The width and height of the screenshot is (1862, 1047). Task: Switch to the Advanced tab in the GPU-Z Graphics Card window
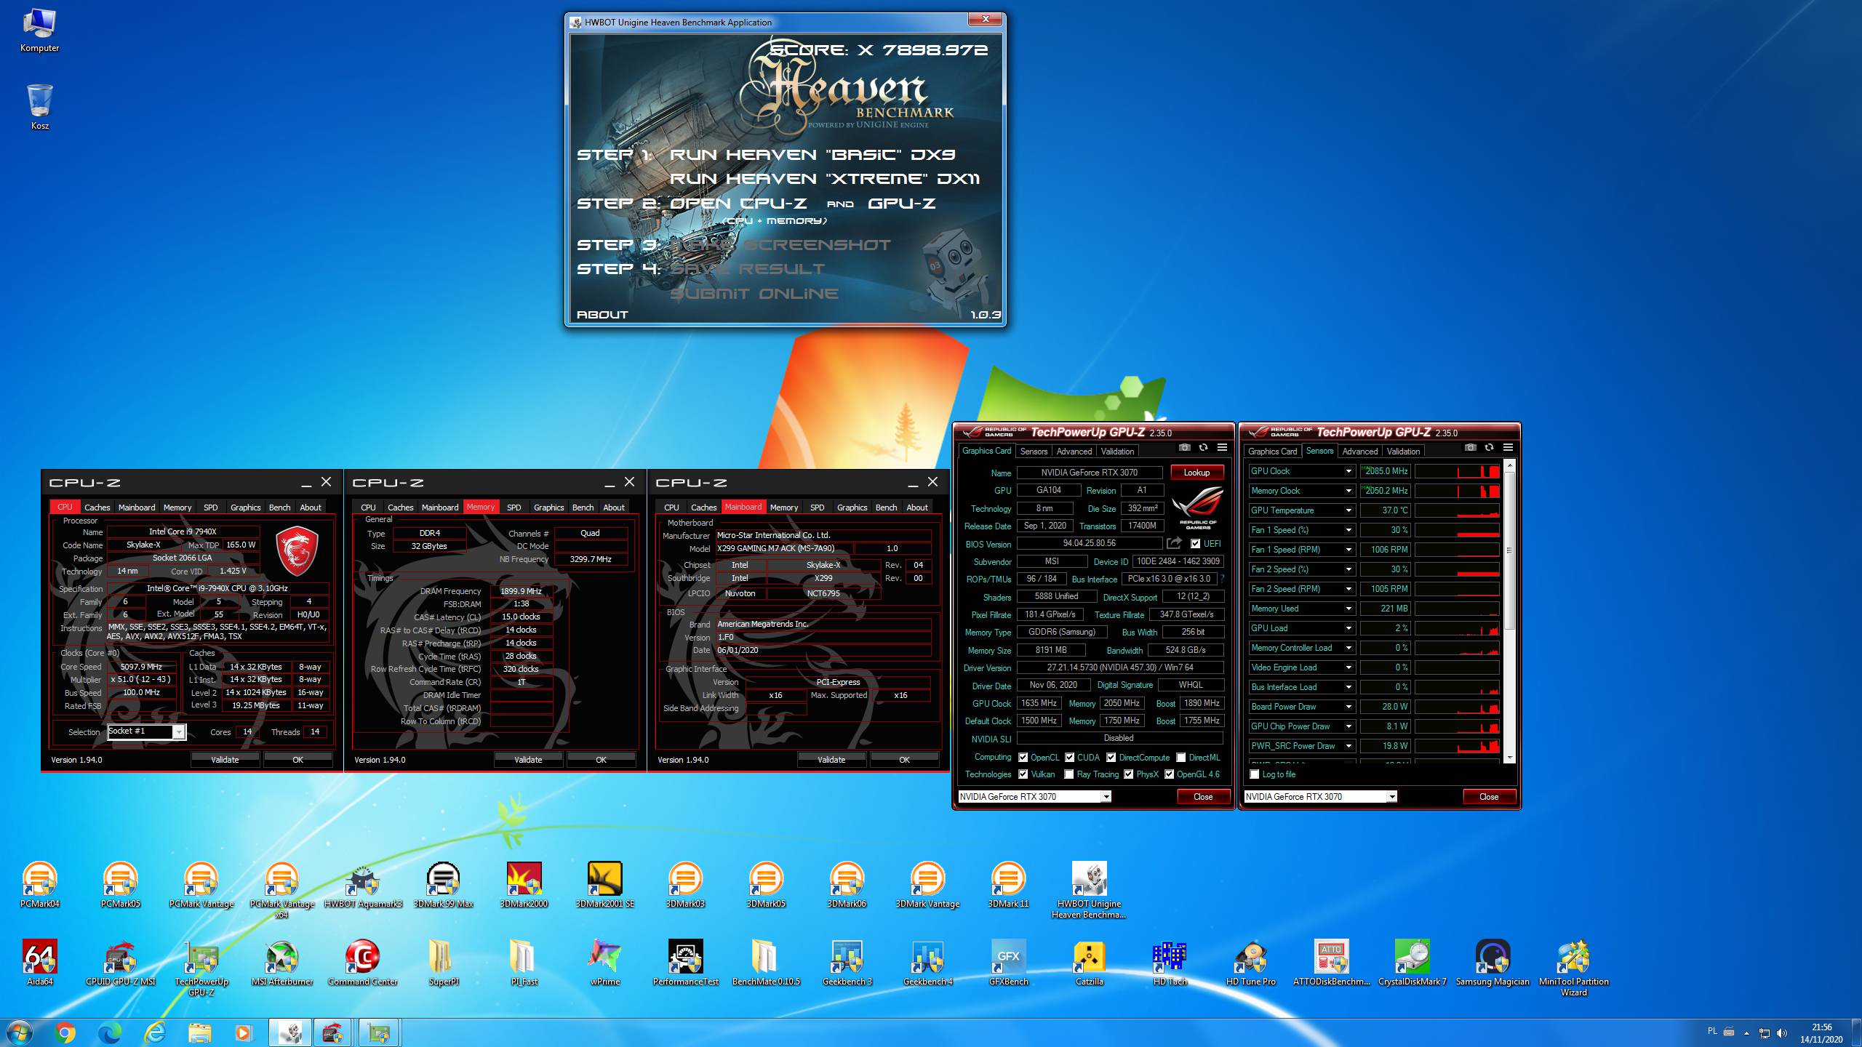point(1074,452)
